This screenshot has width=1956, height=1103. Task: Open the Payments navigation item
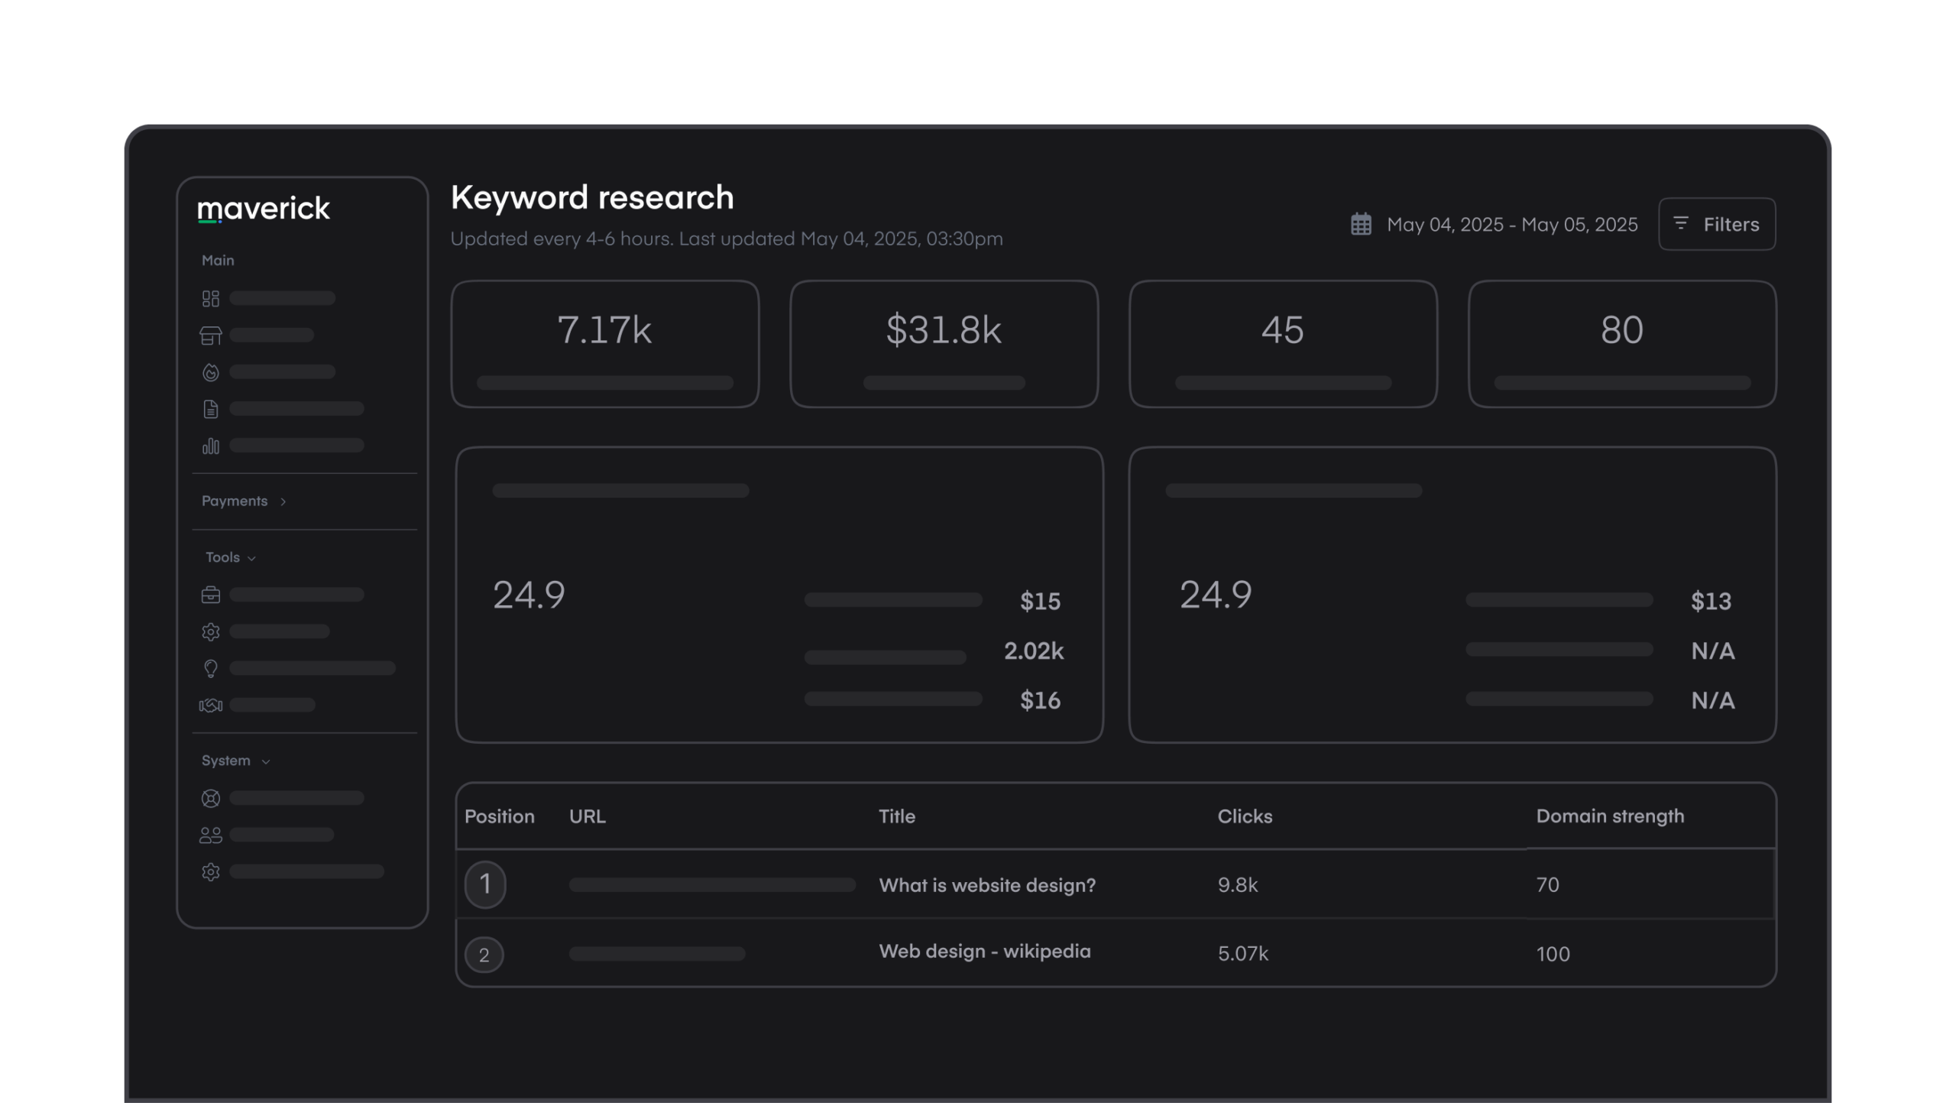pyautogui.click(x=234, y=501)
